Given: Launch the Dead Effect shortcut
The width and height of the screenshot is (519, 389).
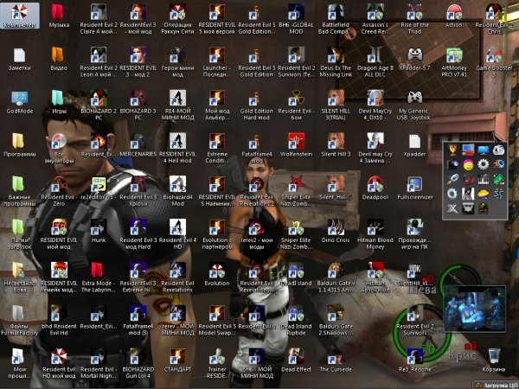Looking at the screenshot, I should (x=296, y=360).
